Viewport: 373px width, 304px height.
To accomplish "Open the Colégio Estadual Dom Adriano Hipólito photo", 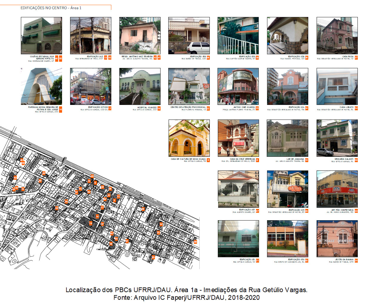I will [x=41, y=35].
